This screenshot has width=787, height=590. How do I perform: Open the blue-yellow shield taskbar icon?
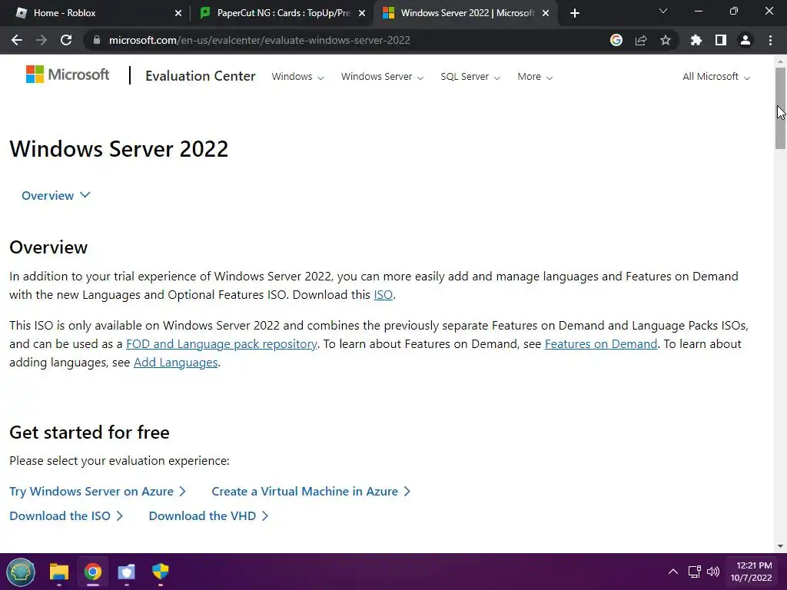160,572
